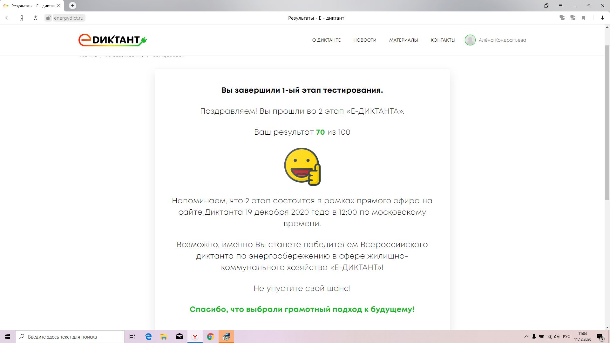This screenshot has height=343, width=610.
Task: Click the text 'Не упустите свой шанс!'
Action: (302, 288)
